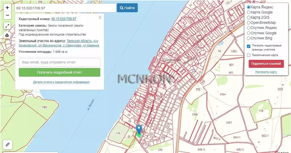Click parcel number 236 on the map

[160, 150]
